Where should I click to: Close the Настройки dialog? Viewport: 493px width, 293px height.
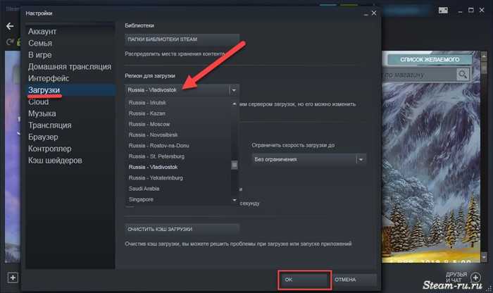(374, 13)
